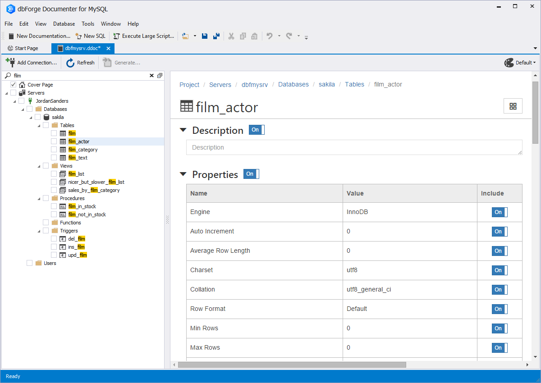The width and height of the screenshot is (541, 383).
Task: Open the Default style dropdown arrow
Action: click(x=535, y=63)
